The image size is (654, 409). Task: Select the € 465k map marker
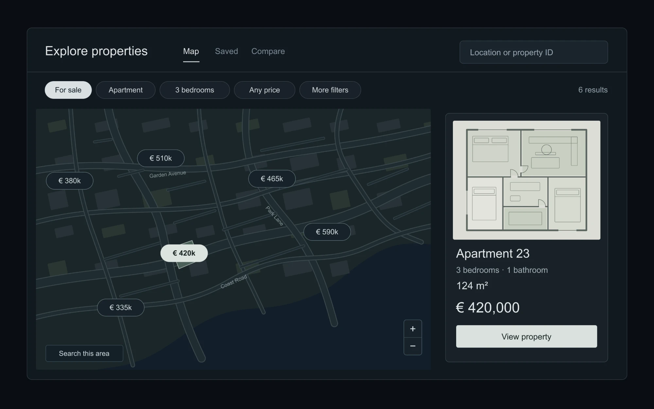272,179
